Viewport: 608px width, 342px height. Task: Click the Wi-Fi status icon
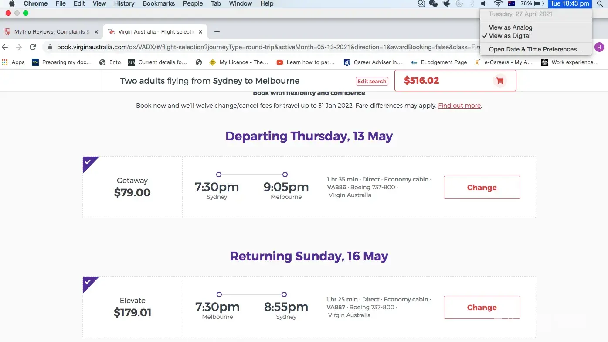pyautogui.click(x=498, y=3)
